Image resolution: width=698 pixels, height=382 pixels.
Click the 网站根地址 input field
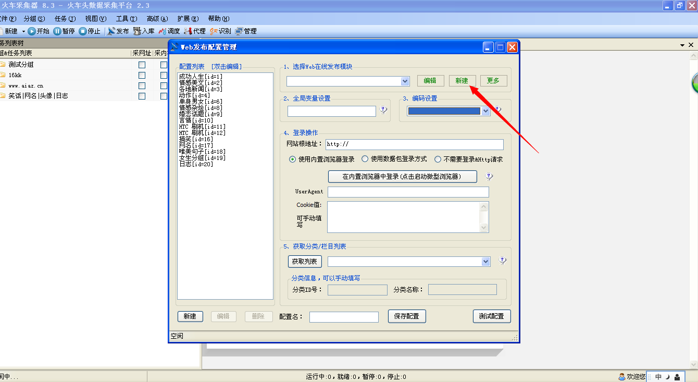click(x=415, y=144)
